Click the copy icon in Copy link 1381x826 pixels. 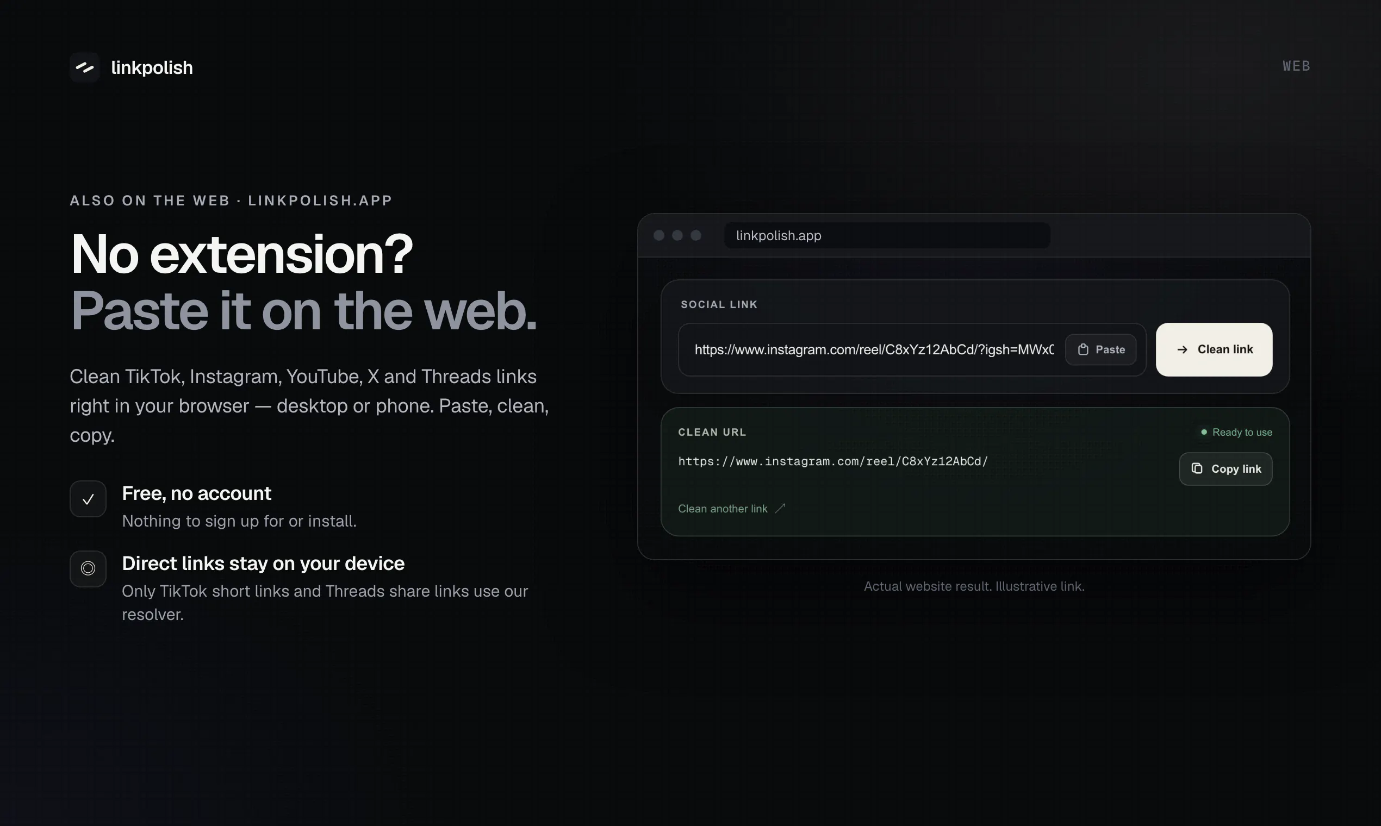(1197, 468)
